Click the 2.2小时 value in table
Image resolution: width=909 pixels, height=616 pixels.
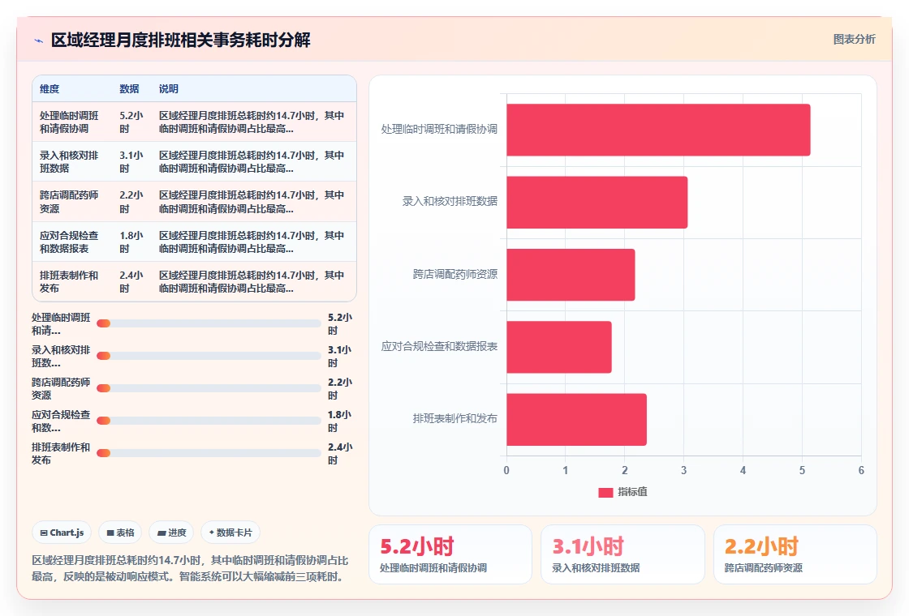(131, 202)
